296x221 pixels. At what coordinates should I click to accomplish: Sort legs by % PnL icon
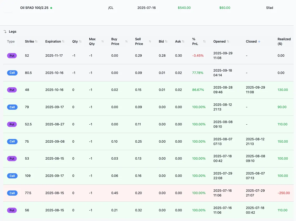tap(204, 42)
